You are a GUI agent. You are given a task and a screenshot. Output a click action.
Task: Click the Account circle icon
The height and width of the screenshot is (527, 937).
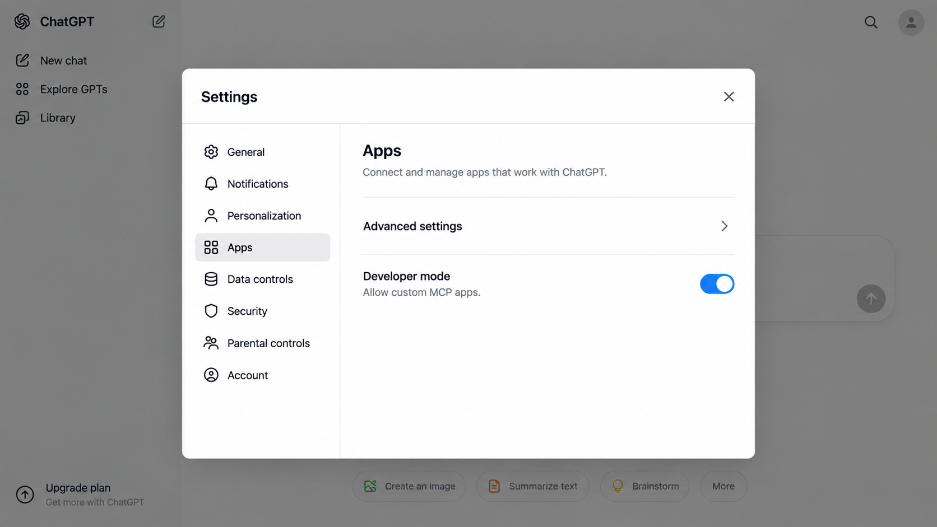pos(211,375)
